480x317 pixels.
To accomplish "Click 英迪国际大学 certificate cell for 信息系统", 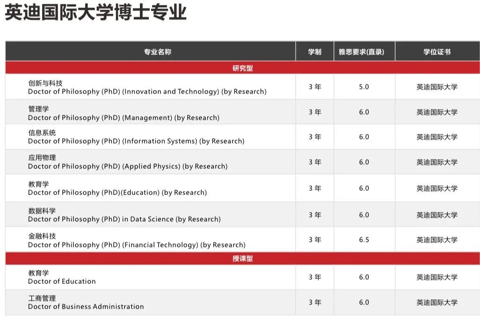I will pos(437,137).
